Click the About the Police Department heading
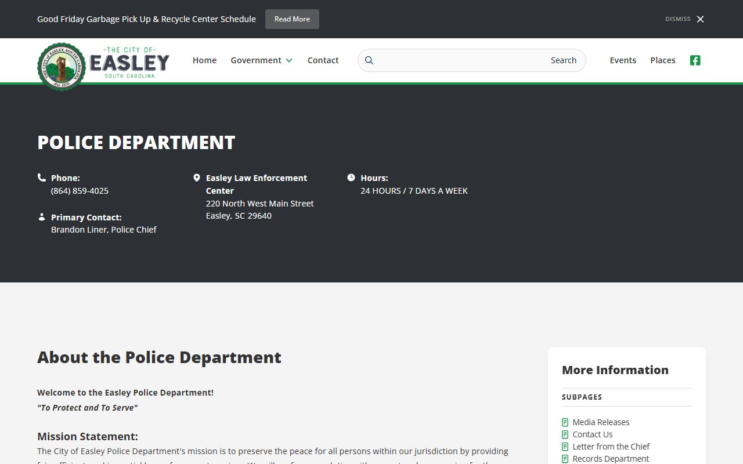Viewport: 743px width, 464px height. click(159, 357)
